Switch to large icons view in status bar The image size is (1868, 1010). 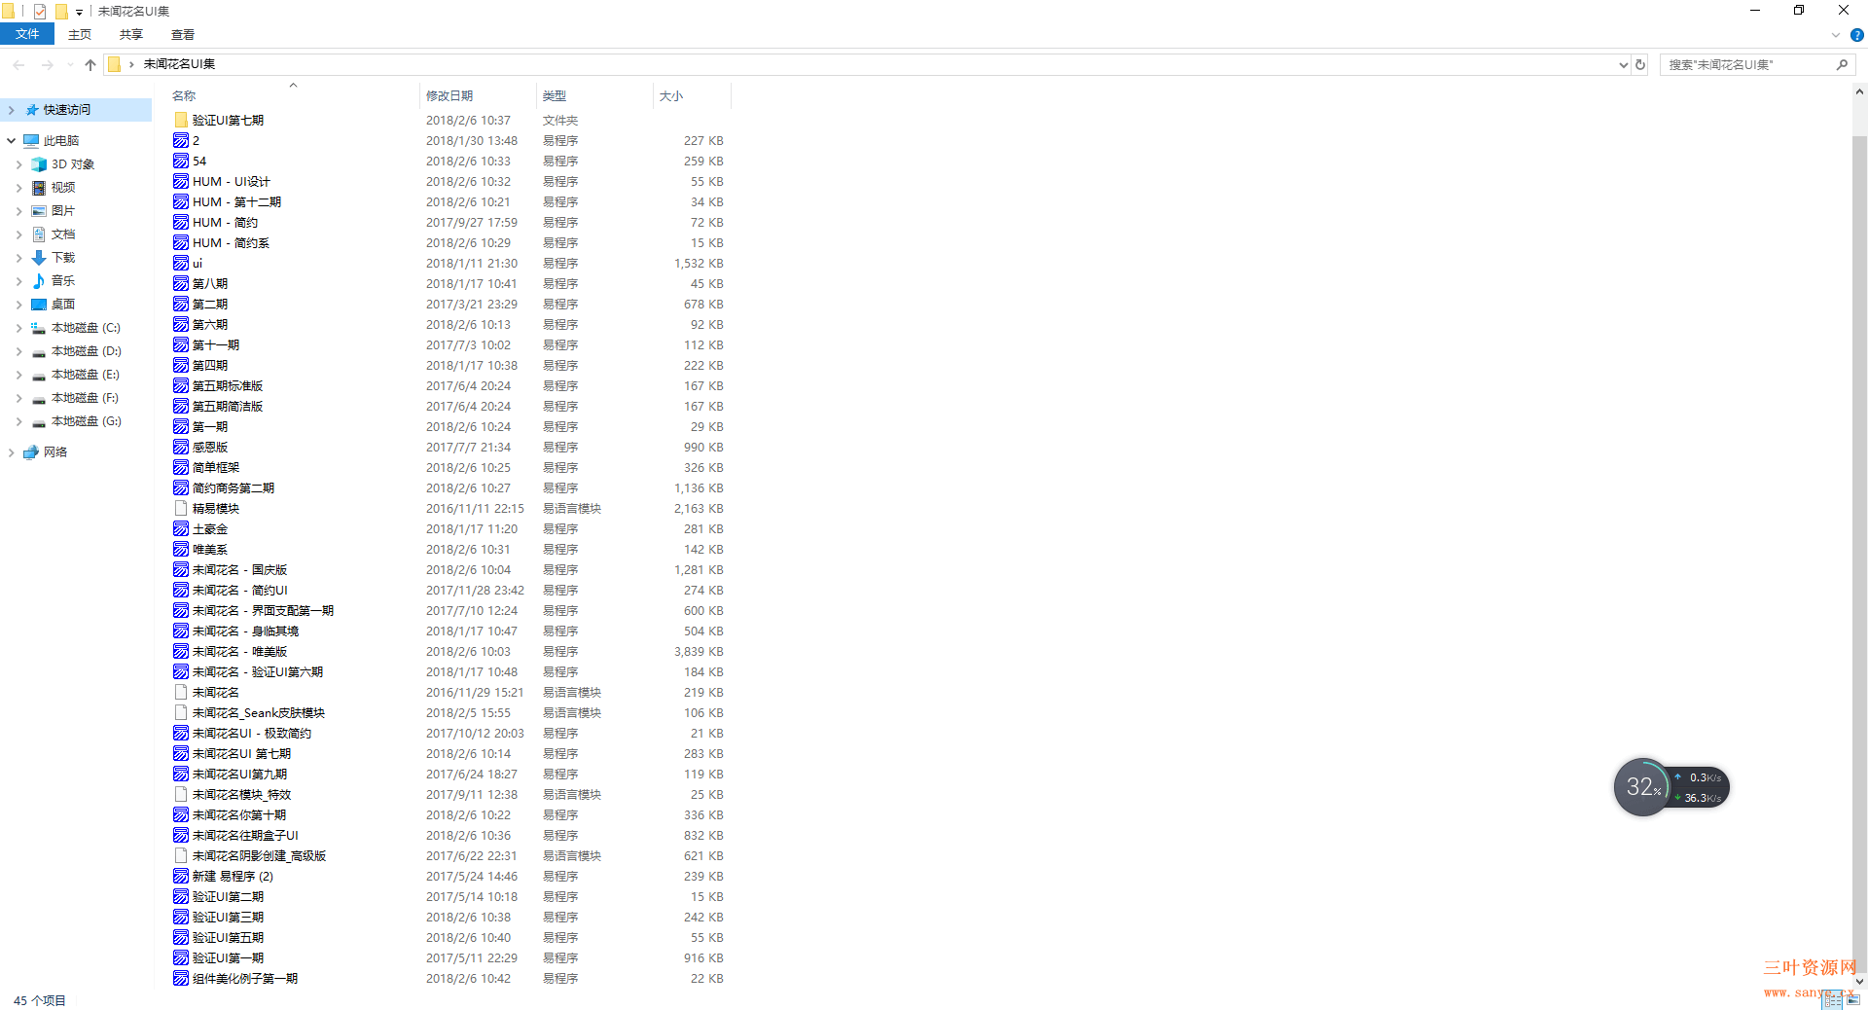pos(1853,999)
